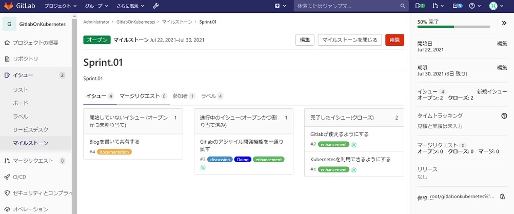Open issue Gitlabが使えるようにする
The height and width of the screenshot is (214, 514).
(x=340, y=134)
